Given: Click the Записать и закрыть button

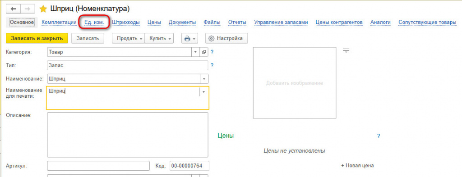Looking at the screenshot, I should [x=37, y=38].
